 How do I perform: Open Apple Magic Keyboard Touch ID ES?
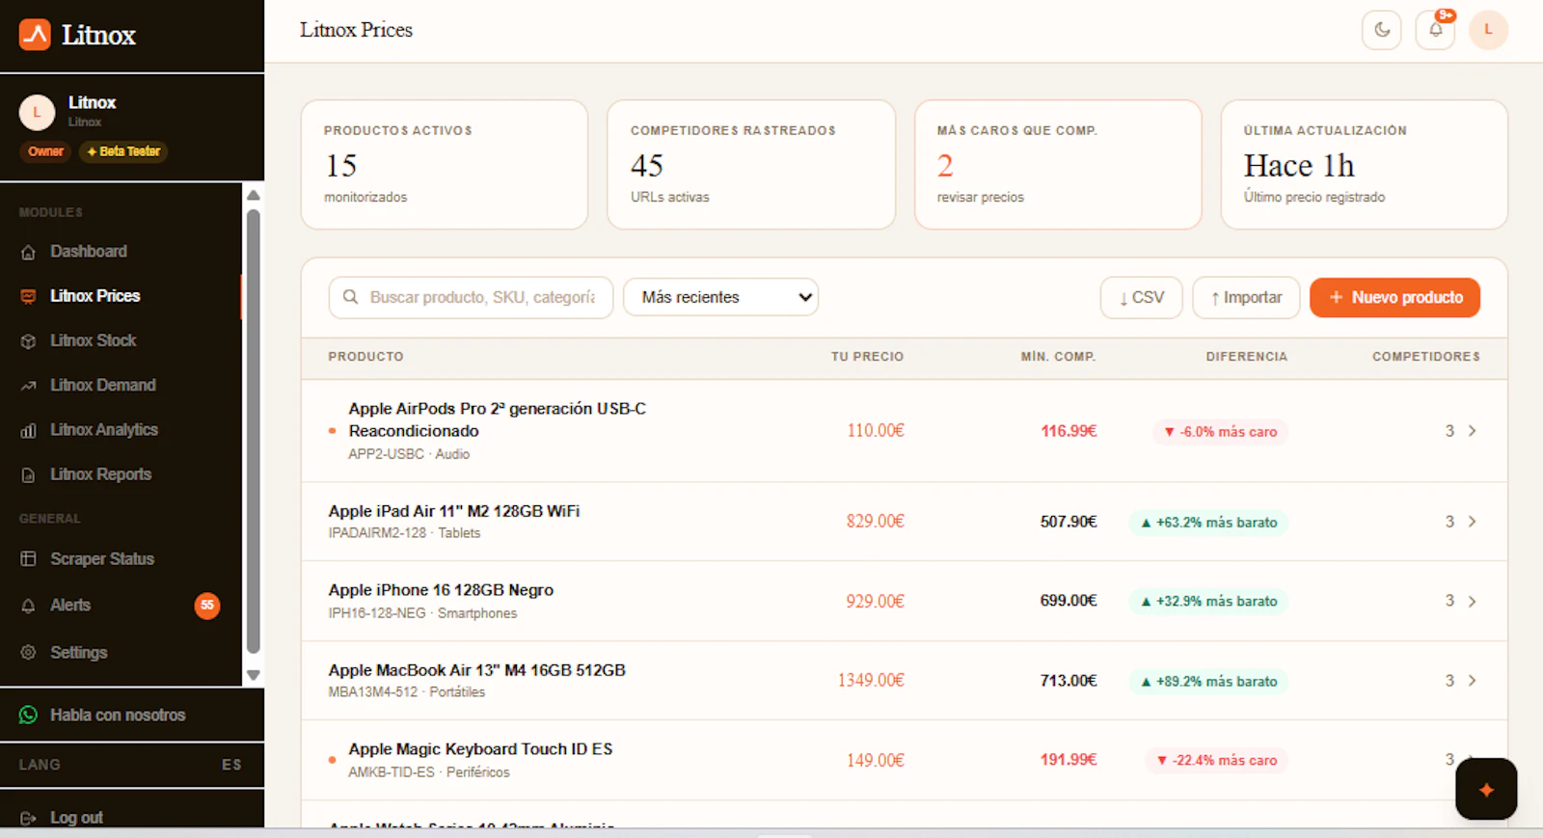[480, 749]
